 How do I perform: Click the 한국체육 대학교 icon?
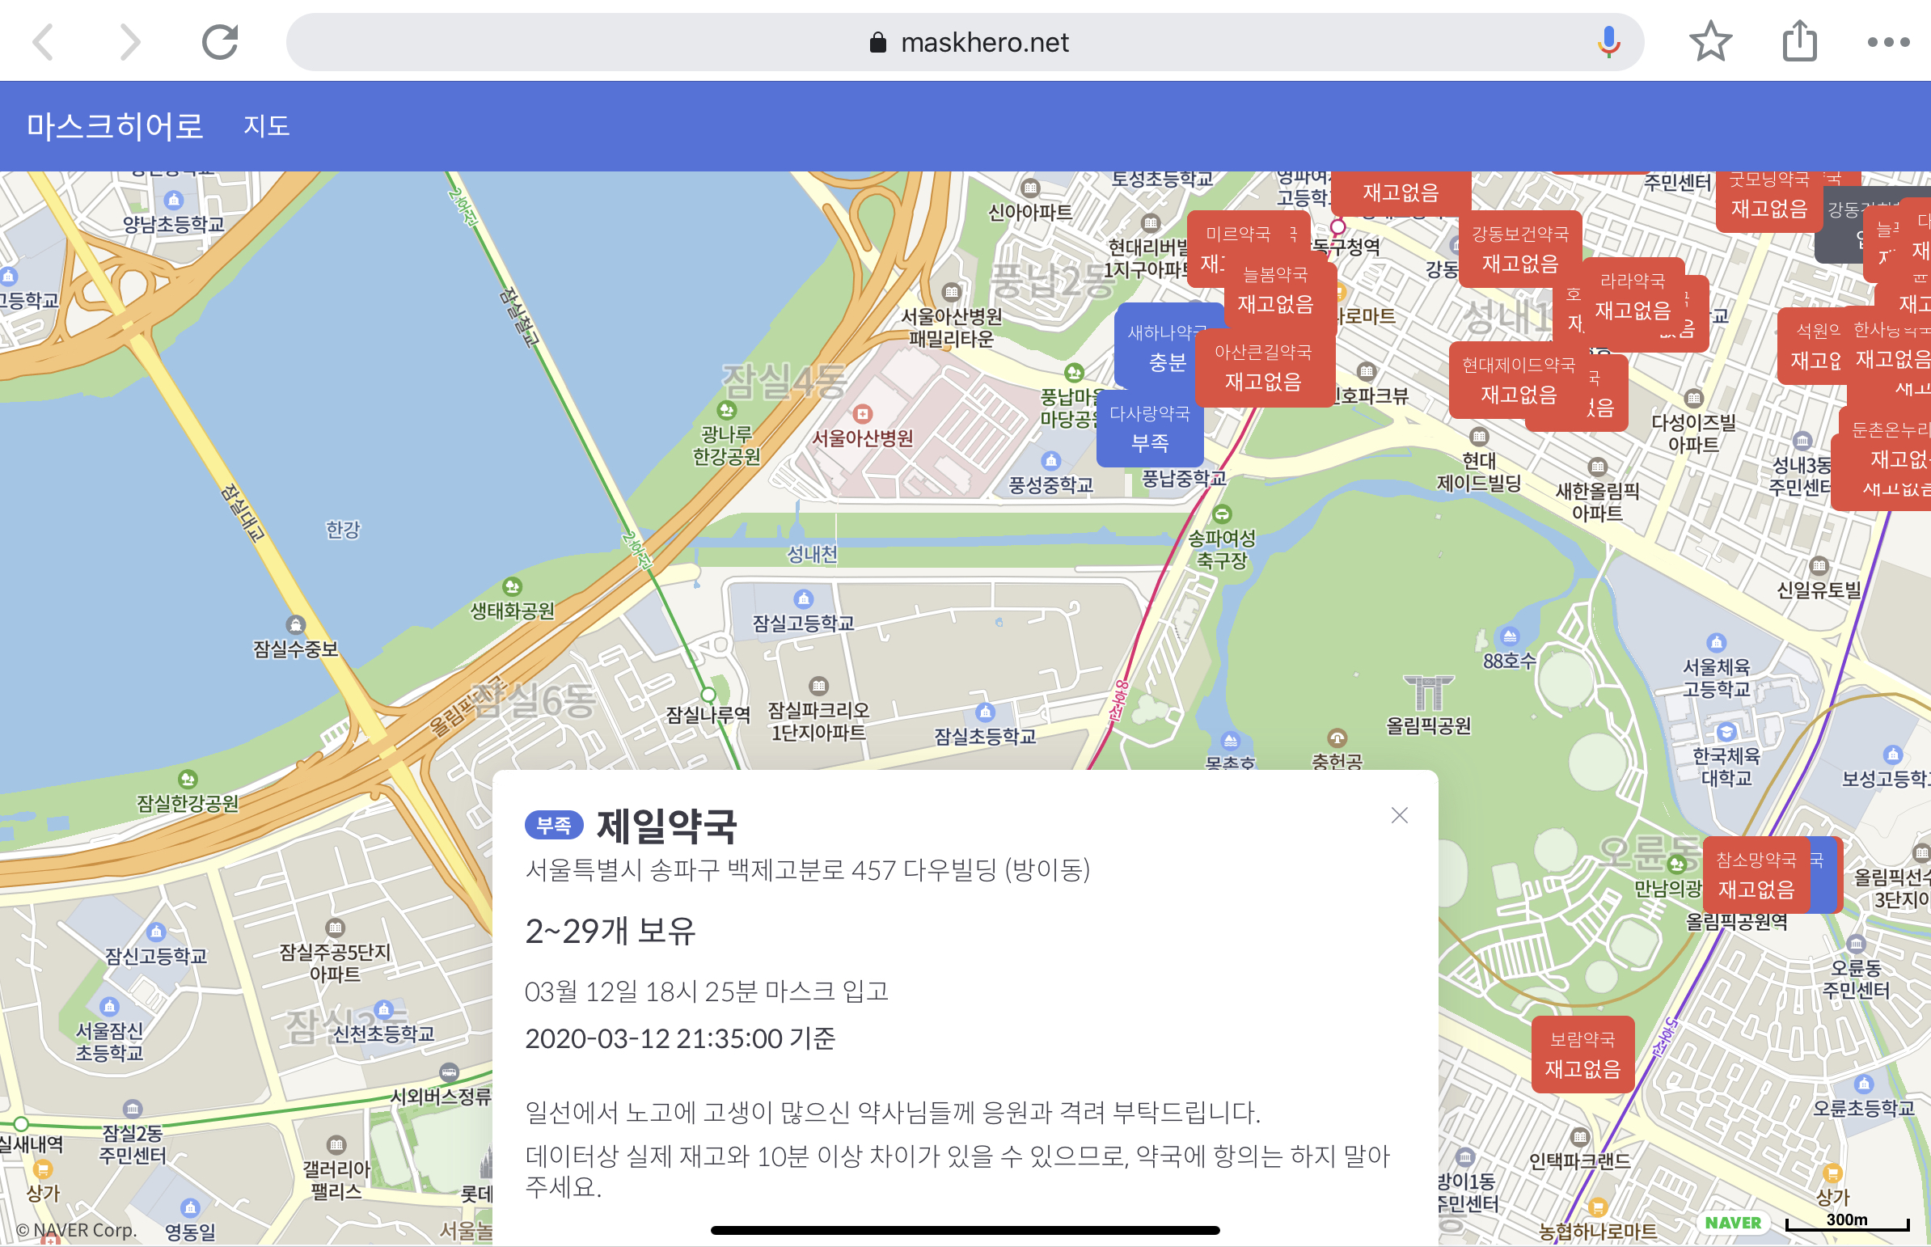coord(1726,731)
